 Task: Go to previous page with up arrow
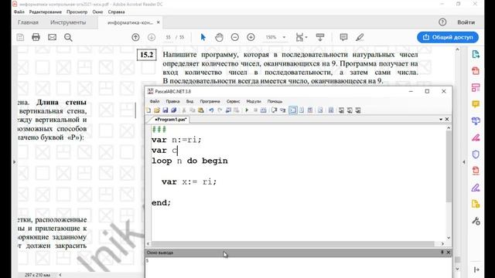[x=136, y=37]
